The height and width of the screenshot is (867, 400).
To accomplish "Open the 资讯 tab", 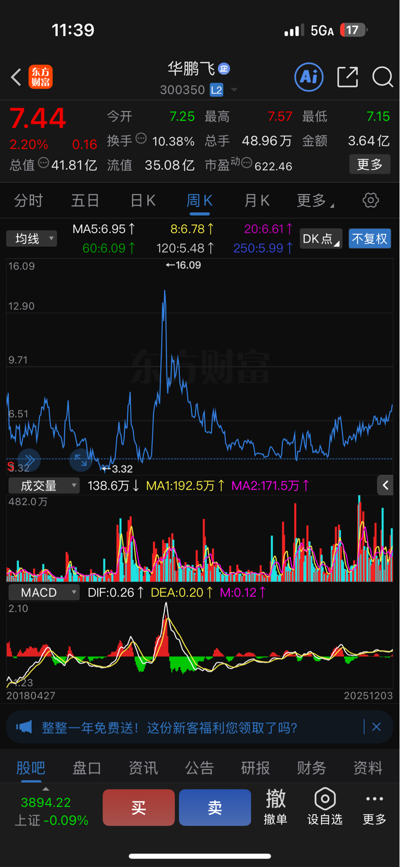I will tap(143, 768).
